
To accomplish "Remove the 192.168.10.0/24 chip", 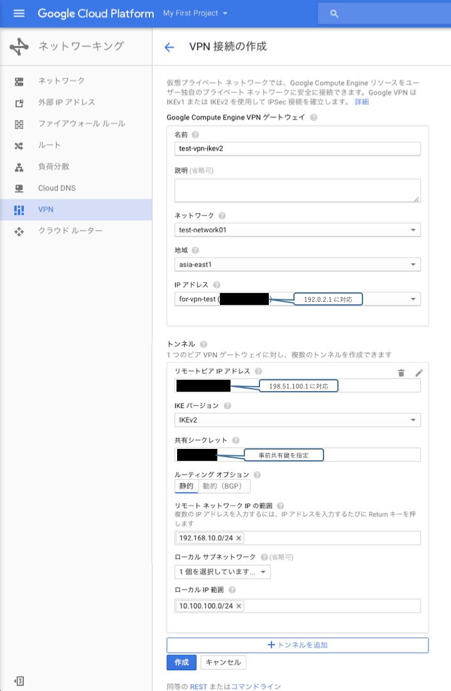I will click(x=239, y=538).
